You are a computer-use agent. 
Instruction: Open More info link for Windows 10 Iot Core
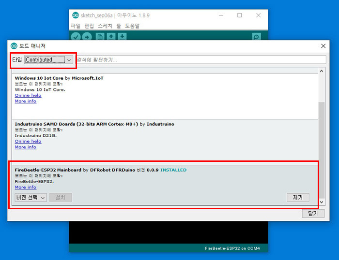[26, 101]
